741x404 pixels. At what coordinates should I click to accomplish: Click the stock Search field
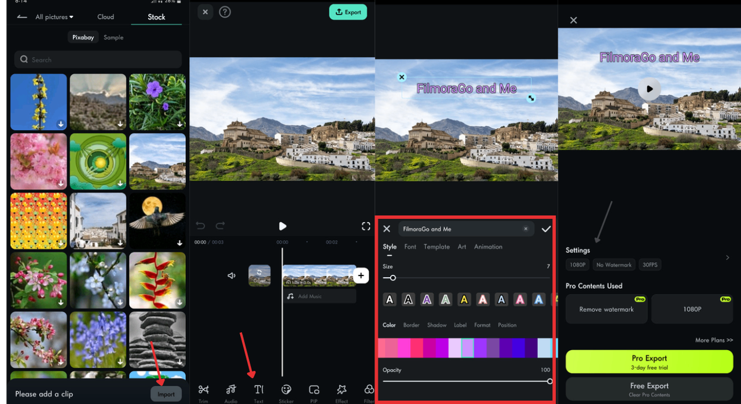click(x=98, y=60)
